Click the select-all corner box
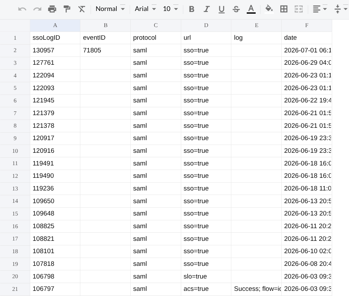The width and height of the screenshot is (349, 296). coord(15,25)
